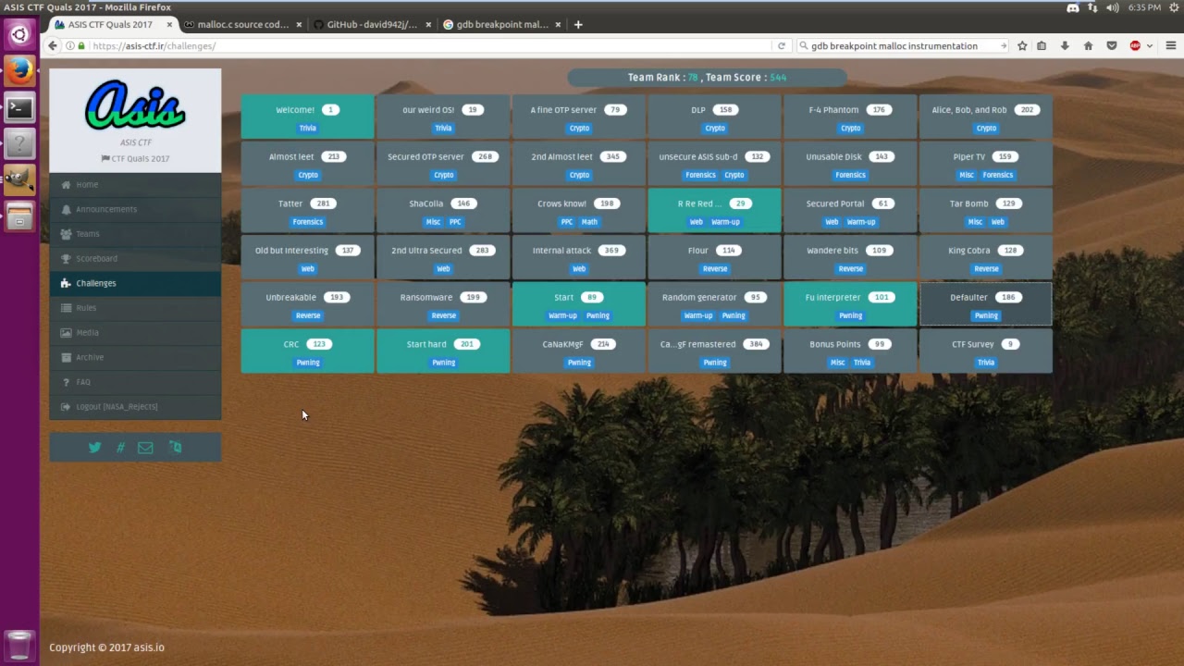Viewport: 1184px width, 666px height.
Task: Click the green padlock security icon
Action: pyautogui.click(x=81, y=45)
